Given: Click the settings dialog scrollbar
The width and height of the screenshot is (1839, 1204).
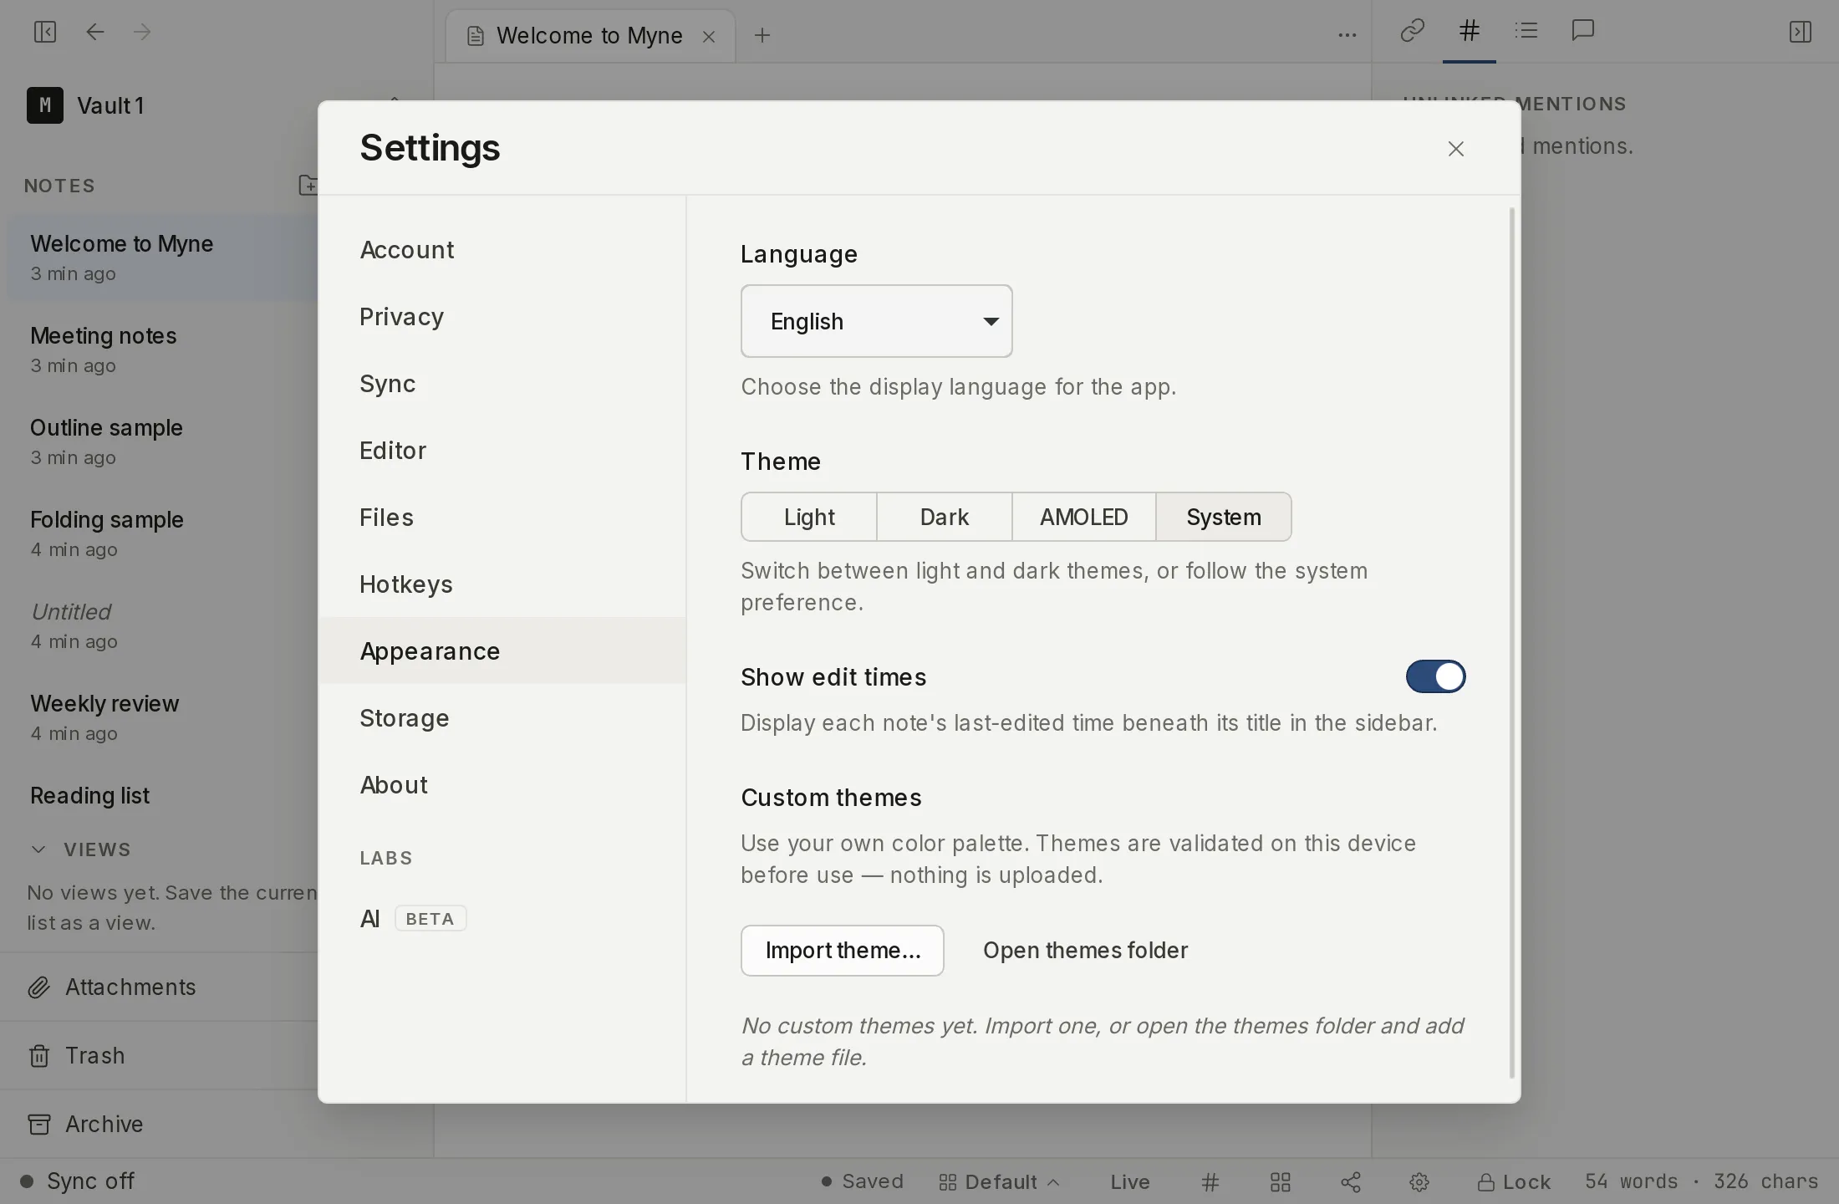Looking at the screenshot, I should coord(1512,642).
